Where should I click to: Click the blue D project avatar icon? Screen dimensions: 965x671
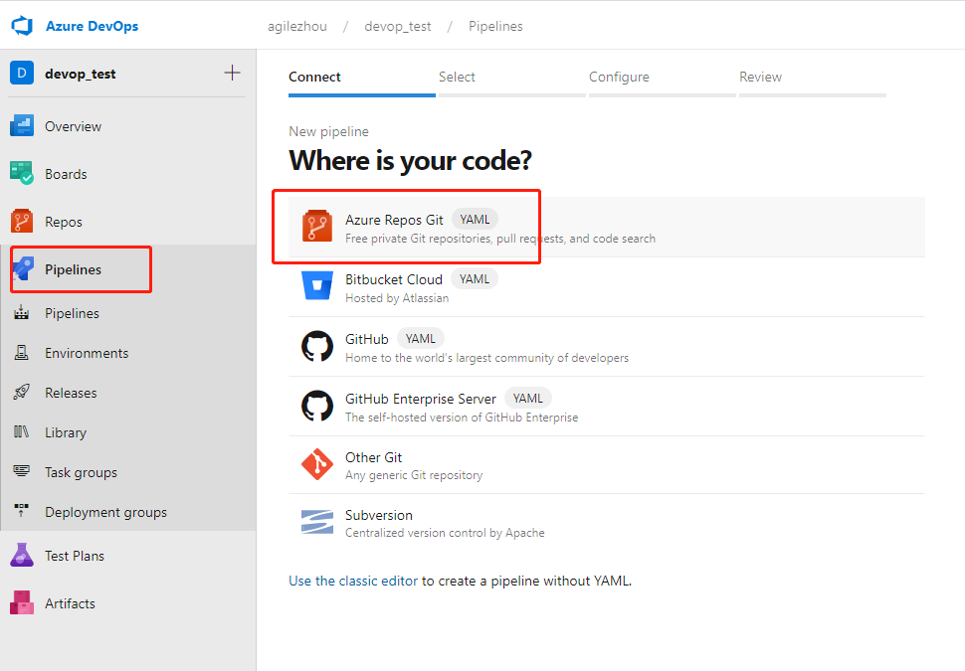(22, 74)
